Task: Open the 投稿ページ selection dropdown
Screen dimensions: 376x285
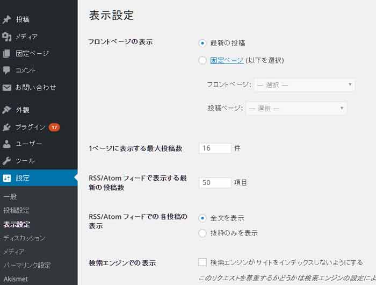Action: click(x=296, y=108)
